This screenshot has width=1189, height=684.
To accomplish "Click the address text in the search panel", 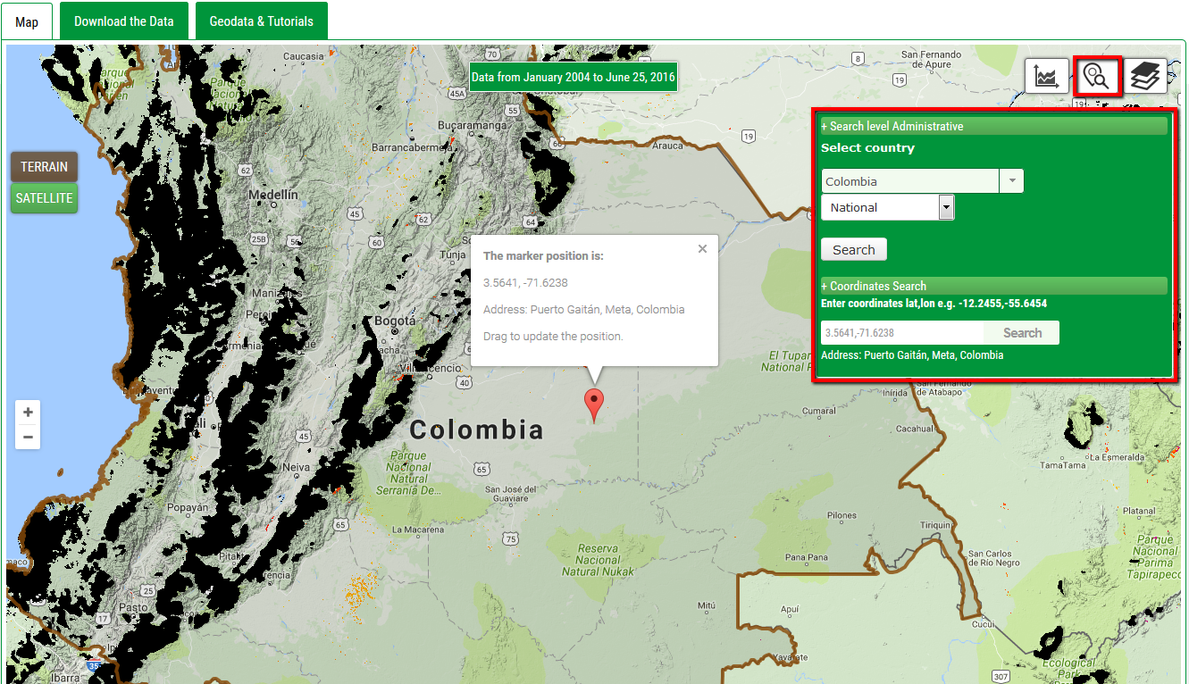I will (x=912, y=355).
